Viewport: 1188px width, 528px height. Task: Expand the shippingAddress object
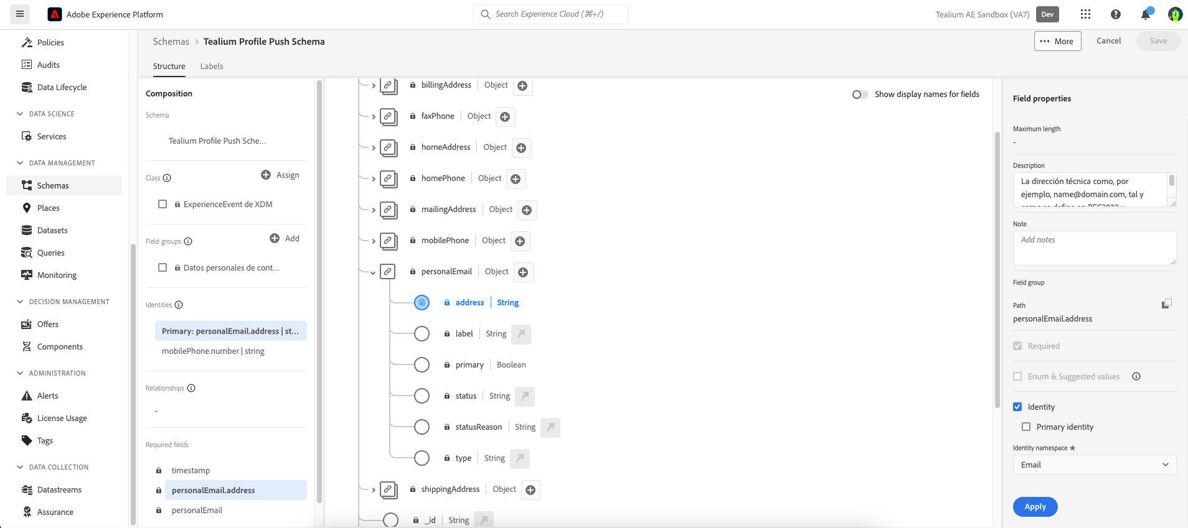tap(374, 490)
